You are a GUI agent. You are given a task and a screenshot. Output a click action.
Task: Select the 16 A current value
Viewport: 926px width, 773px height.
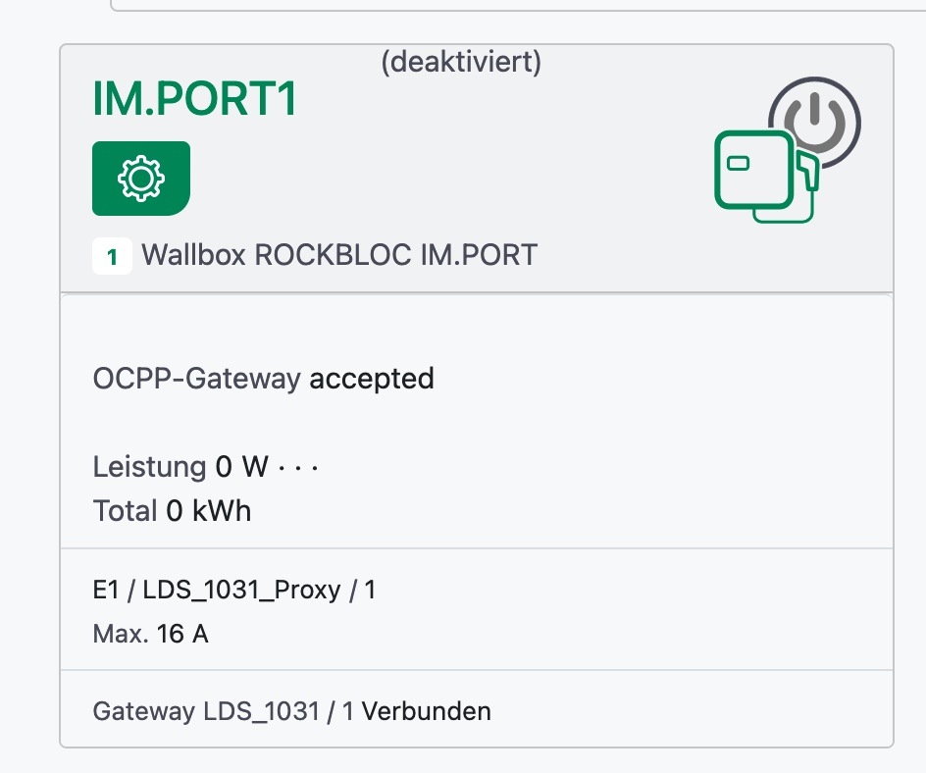(182, 634)
